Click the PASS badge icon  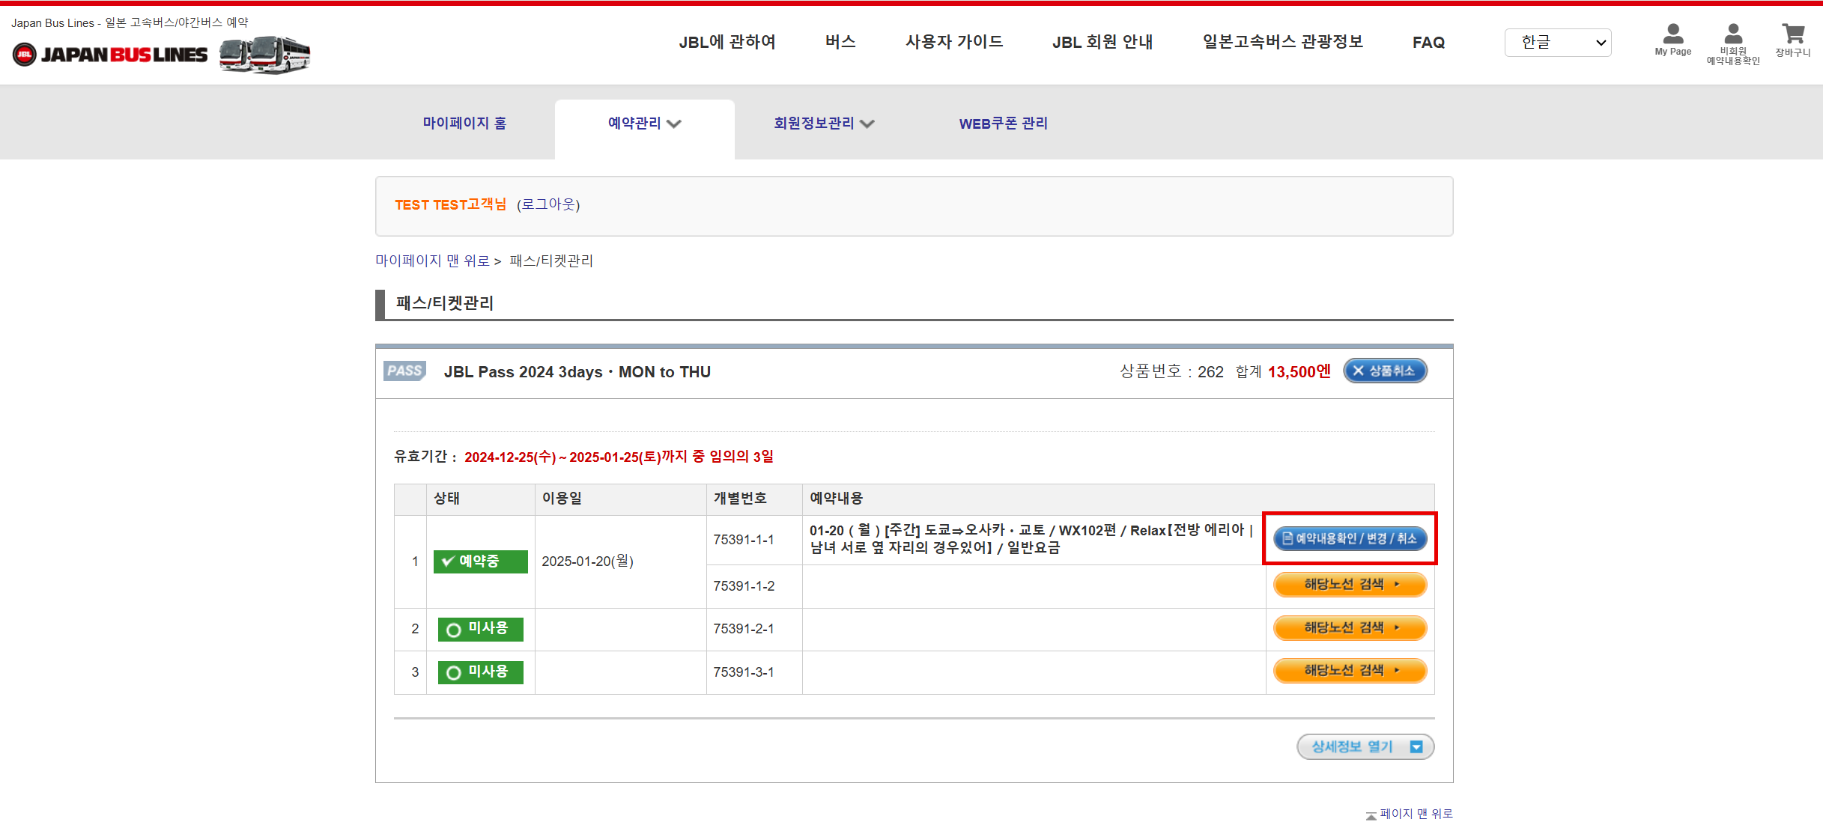(x=404, y=371)
